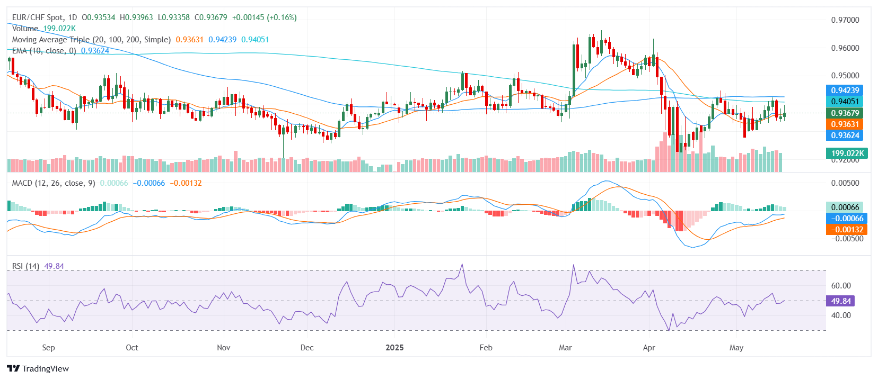Click the blue 0.94239 price axis tag
Viewport: 878px width, 380px height.
tap(845, 91)
